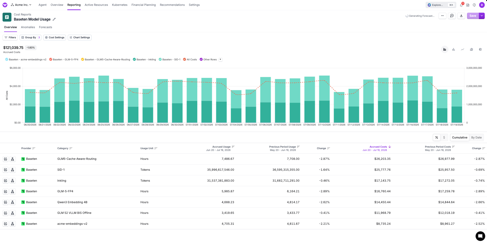This screenshot has width=487, height=243.
Task: Expand the legend overflow dropdown
Action: [x=220, y=60]
